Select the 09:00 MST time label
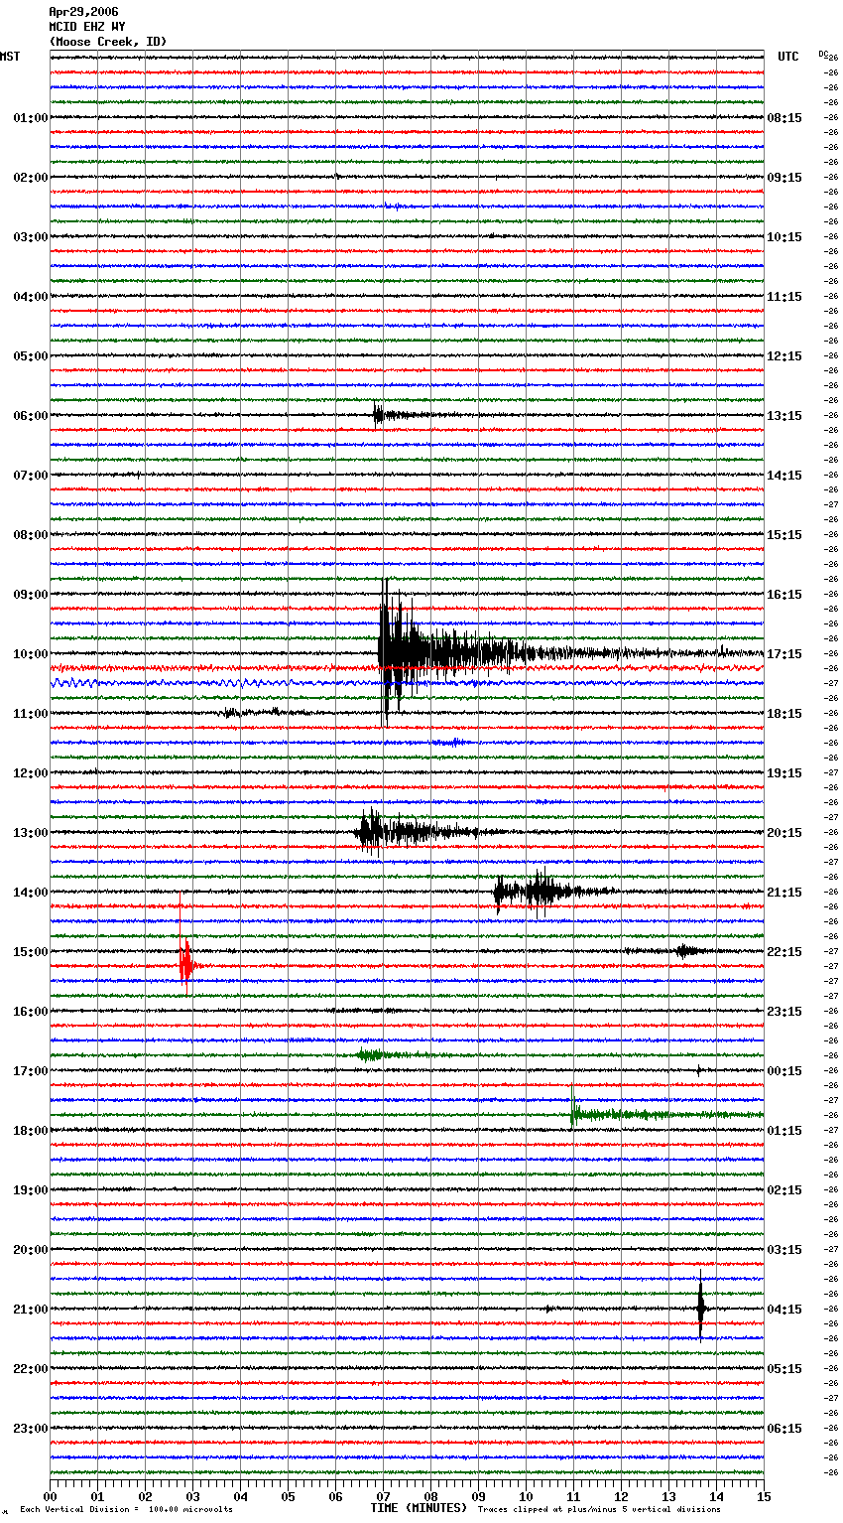This screenshot has height=1523, width=843. (31, 595)
